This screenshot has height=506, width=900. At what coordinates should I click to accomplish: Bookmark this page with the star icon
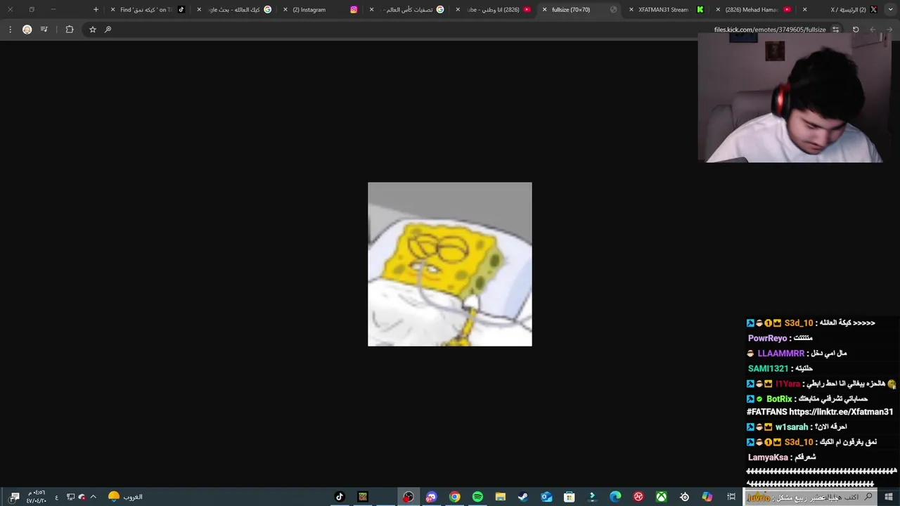point(92,30)
